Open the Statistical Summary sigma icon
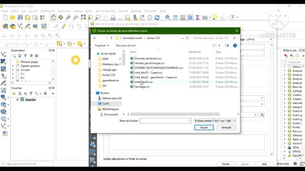Screen dimensions: 305x171 click(197, 18)
